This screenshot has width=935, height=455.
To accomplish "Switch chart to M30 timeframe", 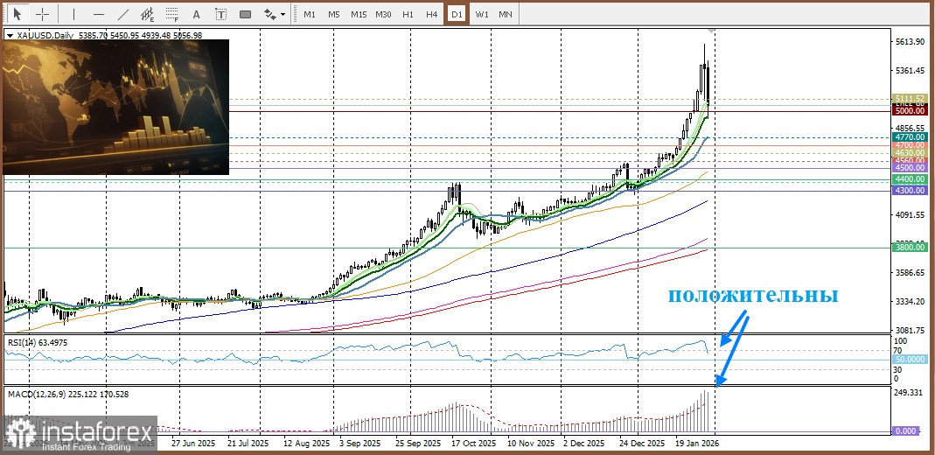I will tap(383, 14).
